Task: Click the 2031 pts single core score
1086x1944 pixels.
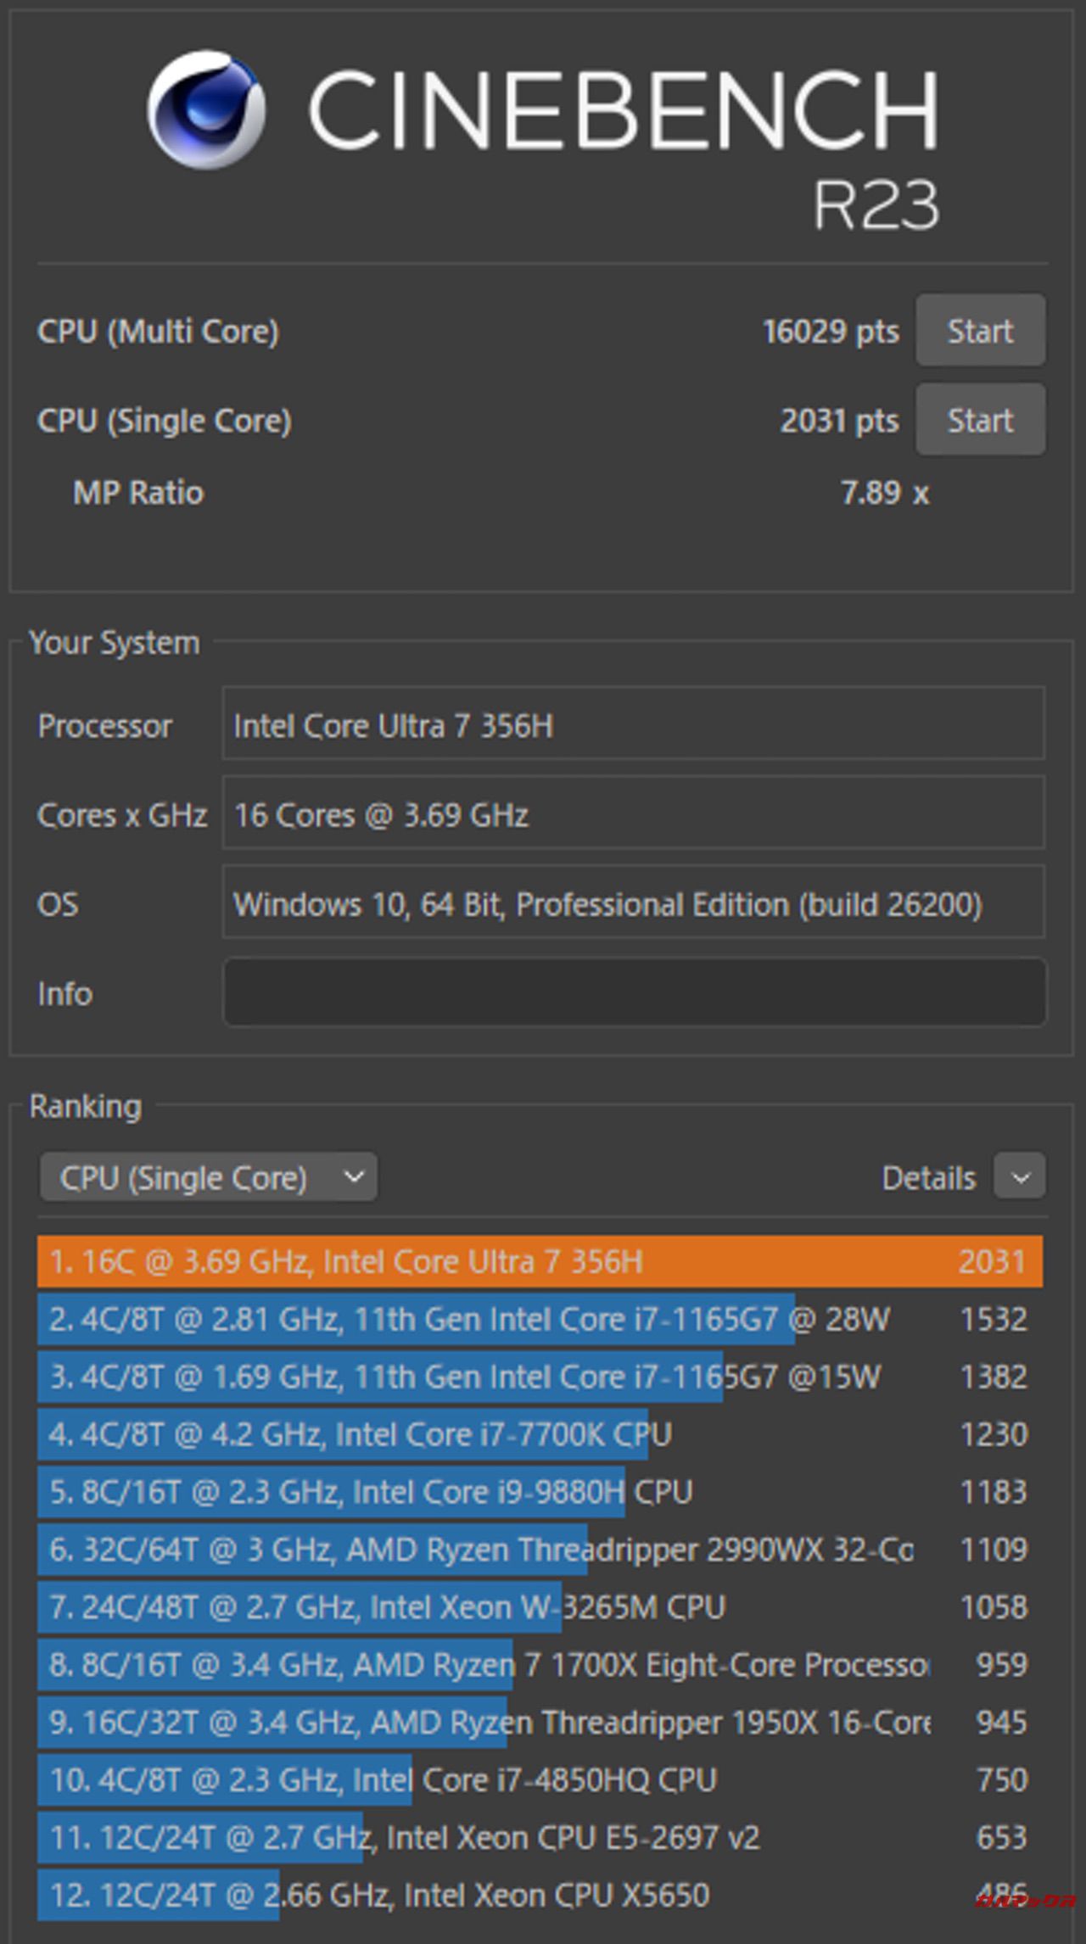Action: point(840,421)
